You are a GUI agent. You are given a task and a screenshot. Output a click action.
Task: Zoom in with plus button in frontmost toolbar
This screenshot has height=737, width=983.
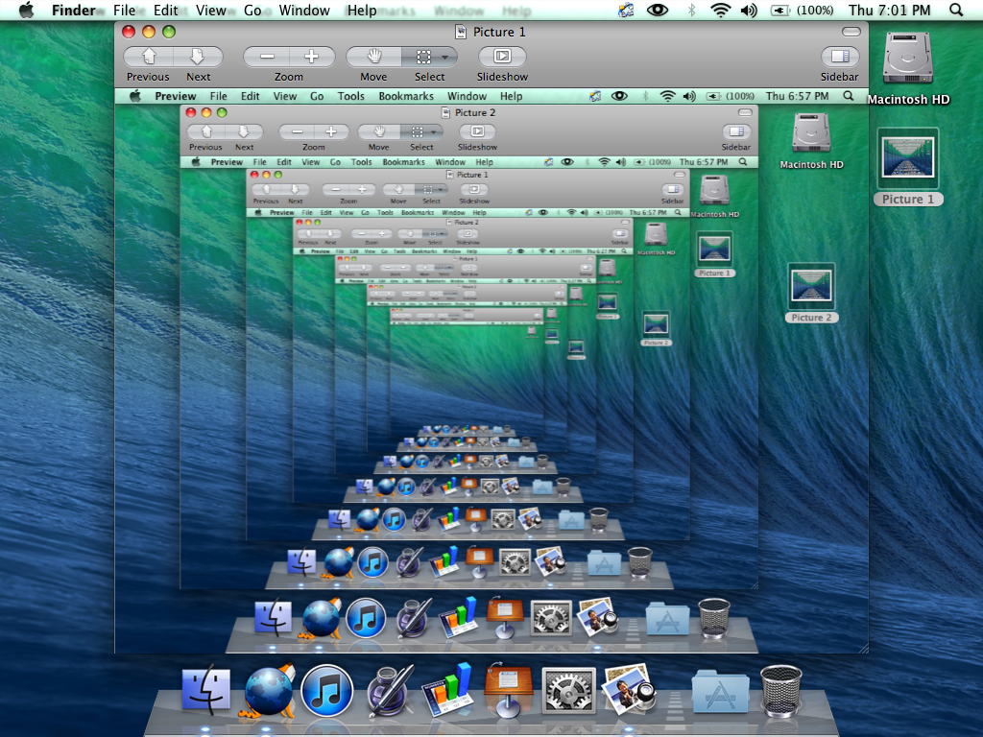311,57
